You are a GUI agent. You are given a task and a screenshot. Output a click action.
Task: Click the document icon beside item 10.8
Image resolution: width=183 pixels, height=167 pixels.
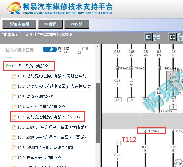click(14, 148)
